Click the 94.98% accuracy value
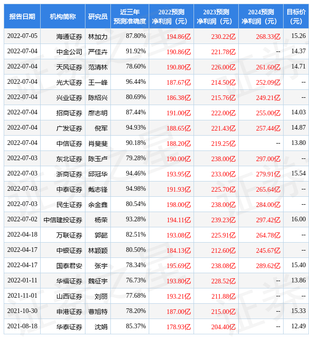 [x=136, y=188]
